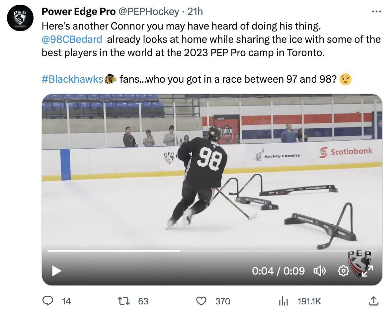Open video settings gear
Viewport: 391px width, 314px height.
pos(343,271)
